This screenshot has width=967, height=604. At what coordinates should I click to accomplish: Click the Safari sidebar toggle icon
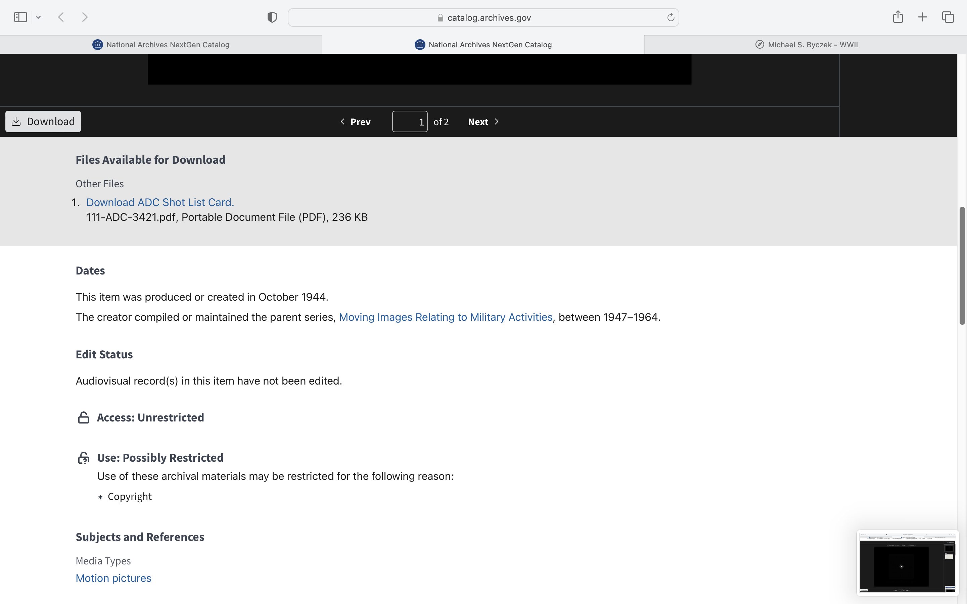click(x=20, y=17)
